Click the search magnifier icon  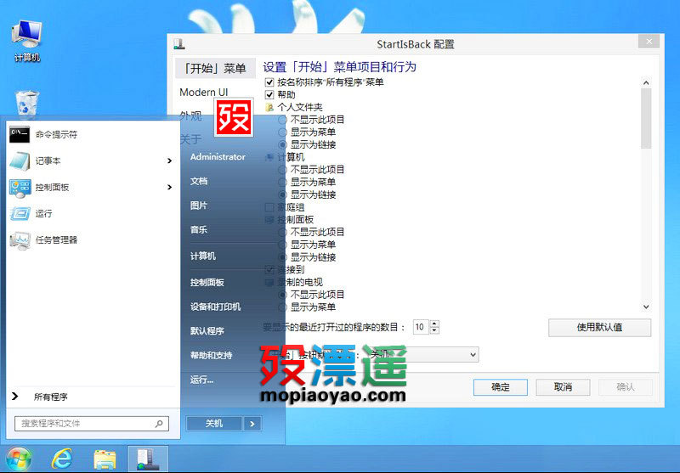pos(159,423)
